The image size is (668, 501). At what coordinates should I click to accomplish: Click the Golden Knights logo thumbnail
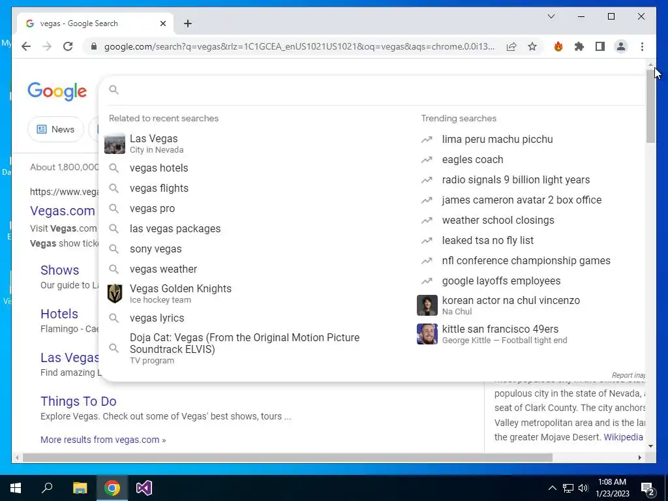click(115, 294)
